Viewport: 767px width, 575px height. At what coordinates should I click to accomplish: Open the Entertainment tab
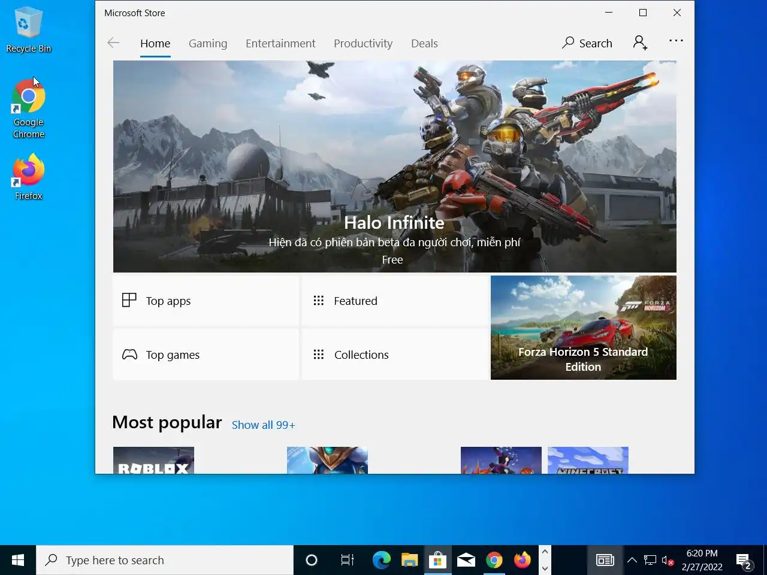coord(280,43)
